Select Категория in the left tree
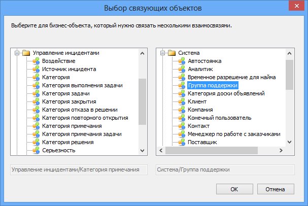 tap(56, 77)
